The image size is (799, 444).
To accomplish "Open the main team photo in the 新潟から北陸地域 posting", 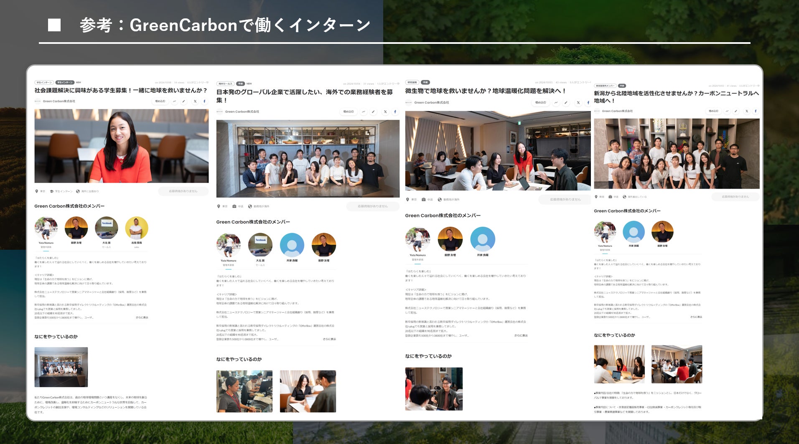I will click(x=677, y=154).
